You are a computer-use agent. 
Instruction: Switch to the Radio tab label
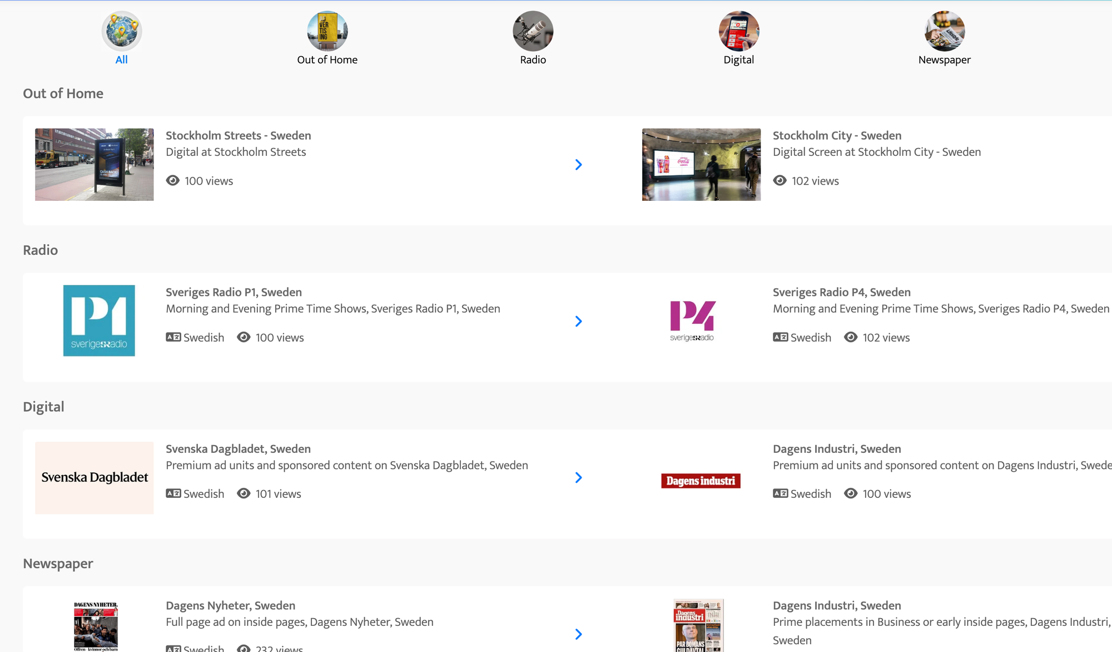tap(533, 60)
